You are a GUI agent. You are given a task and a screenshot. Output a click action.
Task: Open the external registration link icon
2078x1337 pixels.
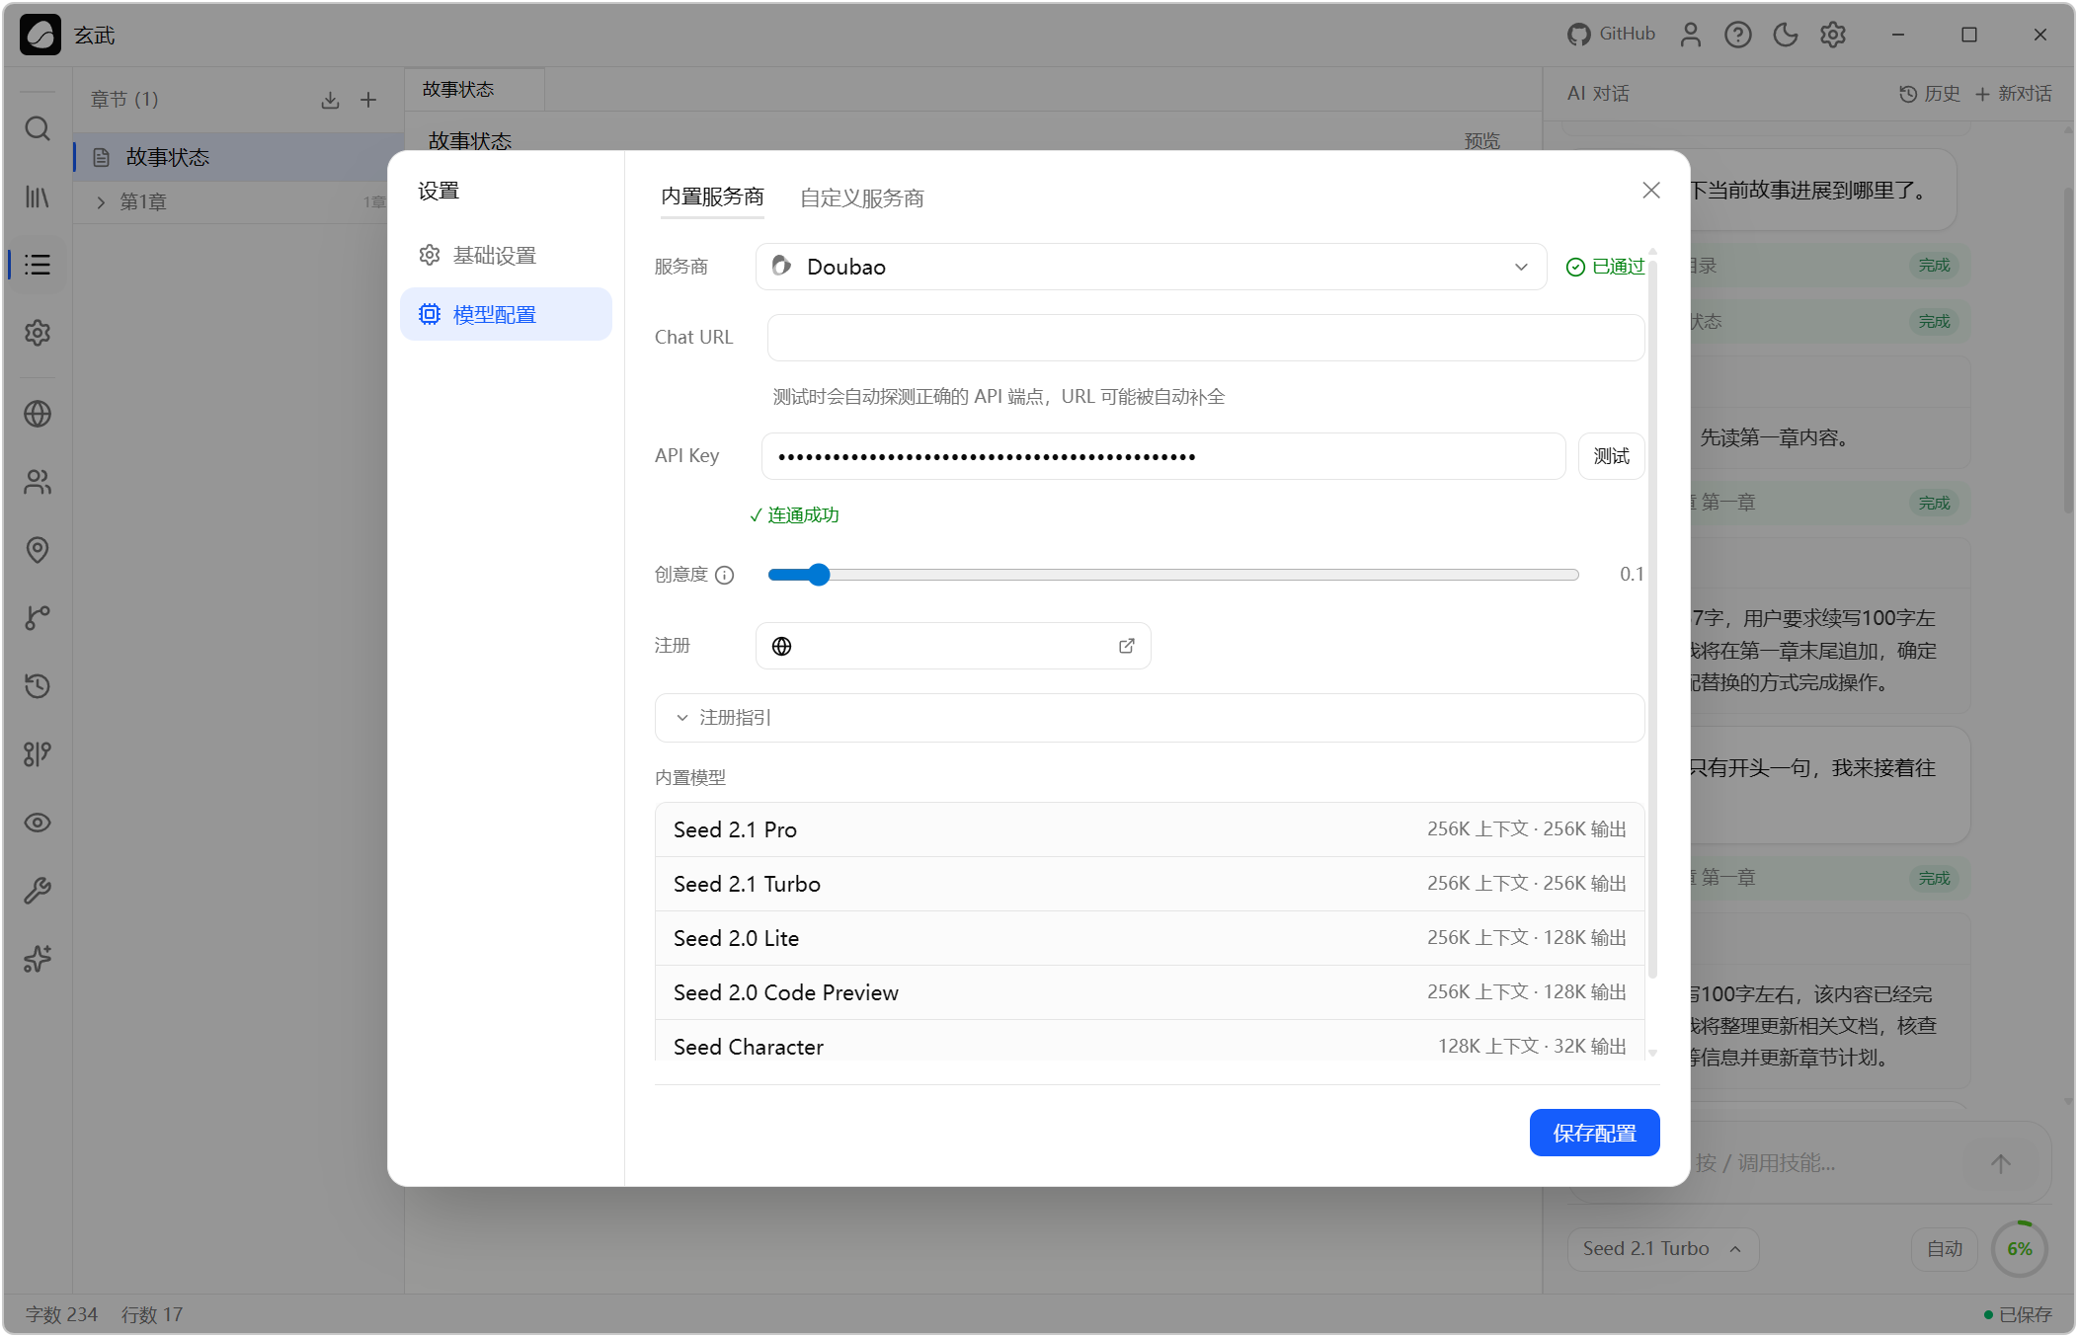click(x=1127, y=646)
